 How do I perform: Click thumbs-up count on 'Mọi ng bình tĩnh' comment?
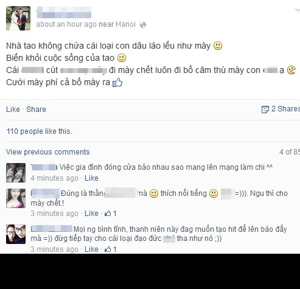click(111, 249)
